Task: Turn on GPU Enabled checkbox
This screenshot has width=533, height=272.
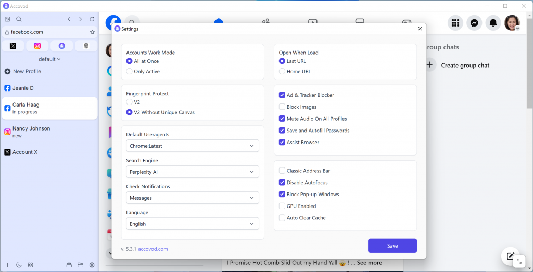Action: 282,206
